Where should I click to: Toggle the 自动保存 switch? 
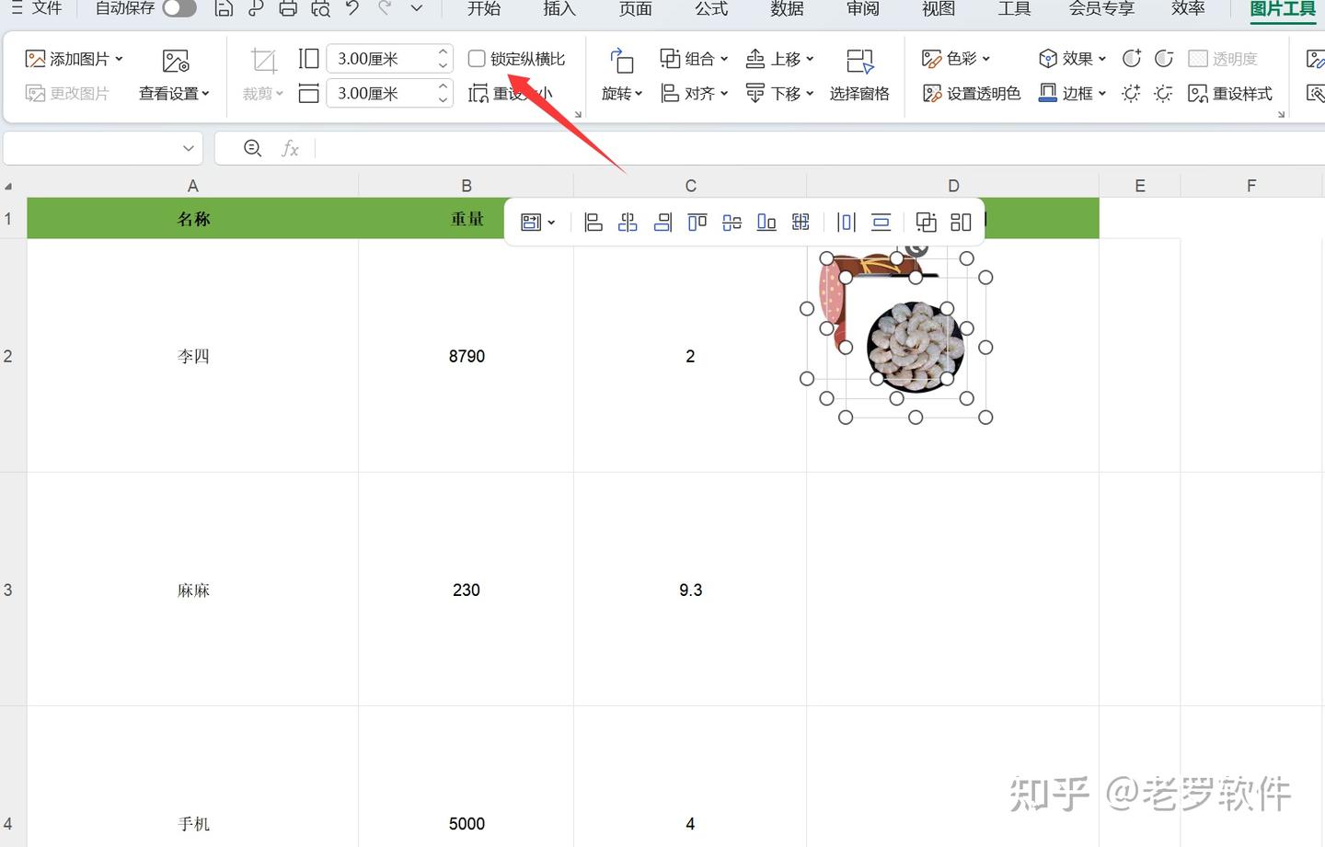point(179,8)
